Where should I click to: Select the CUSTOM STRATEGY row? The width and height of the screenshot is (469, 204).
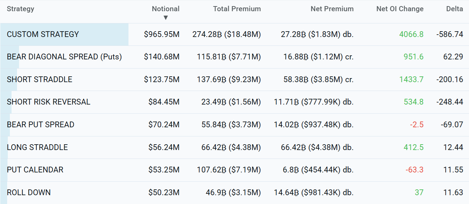(42, 34)
